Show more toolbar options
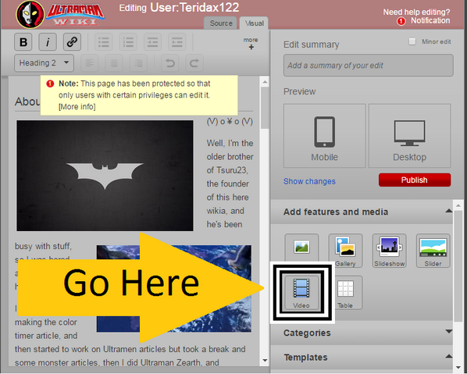Viewport: 467px width, 374px height. [x=251, y=43]
